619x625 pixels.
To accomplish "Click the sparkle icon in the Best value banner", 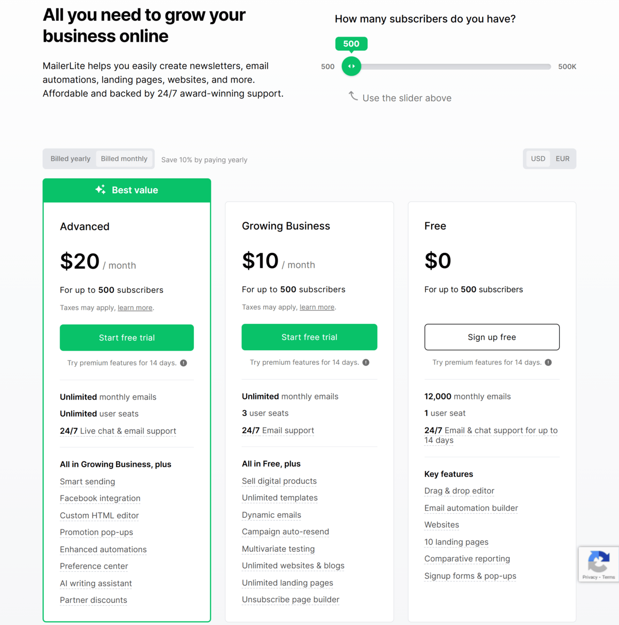I will pos(100,189).
